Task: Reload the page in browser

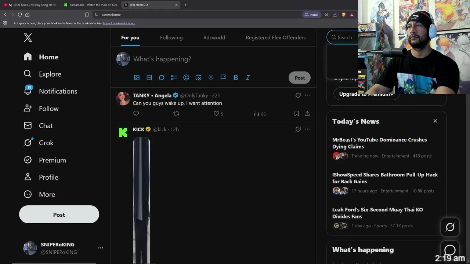Action: [20, 15]
